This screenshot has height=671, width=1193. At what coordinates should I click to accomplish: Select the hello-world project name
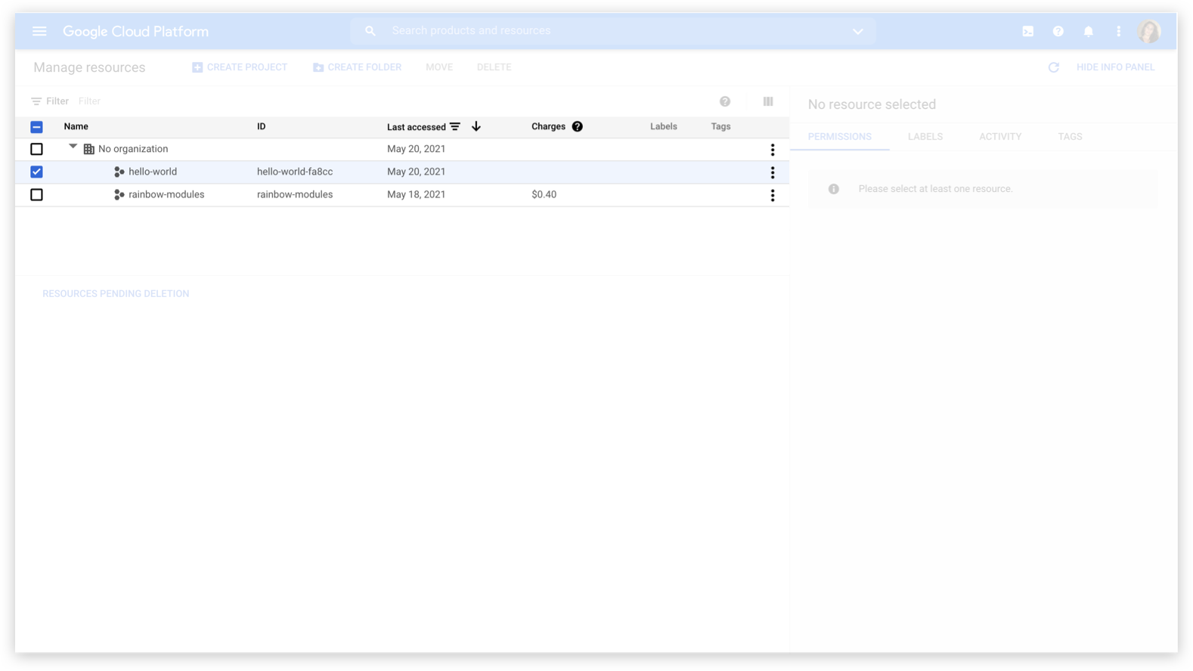coord(153,172)
